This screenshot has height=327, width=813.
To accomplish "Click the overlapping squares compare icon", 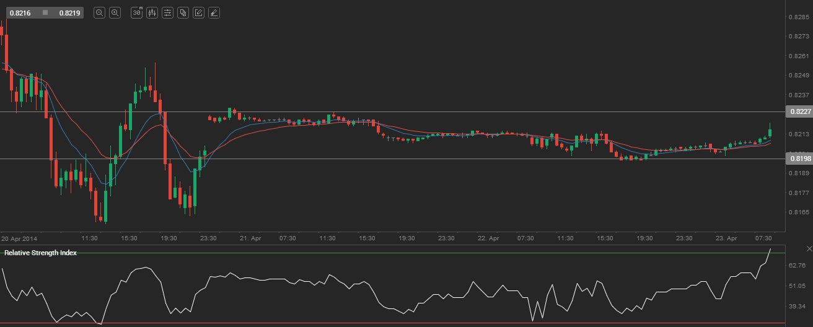I will pyautogui.click(x=183, y=12).
